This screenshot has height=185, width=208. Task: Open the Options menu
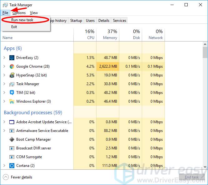click(19, 13)
